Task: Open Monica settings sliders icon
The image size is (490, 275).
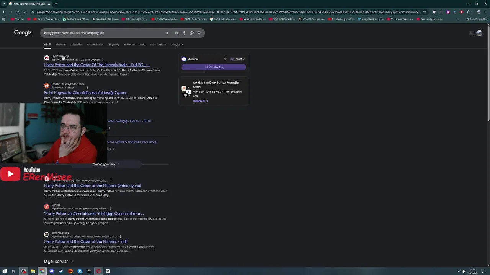Action: [225, 59]
